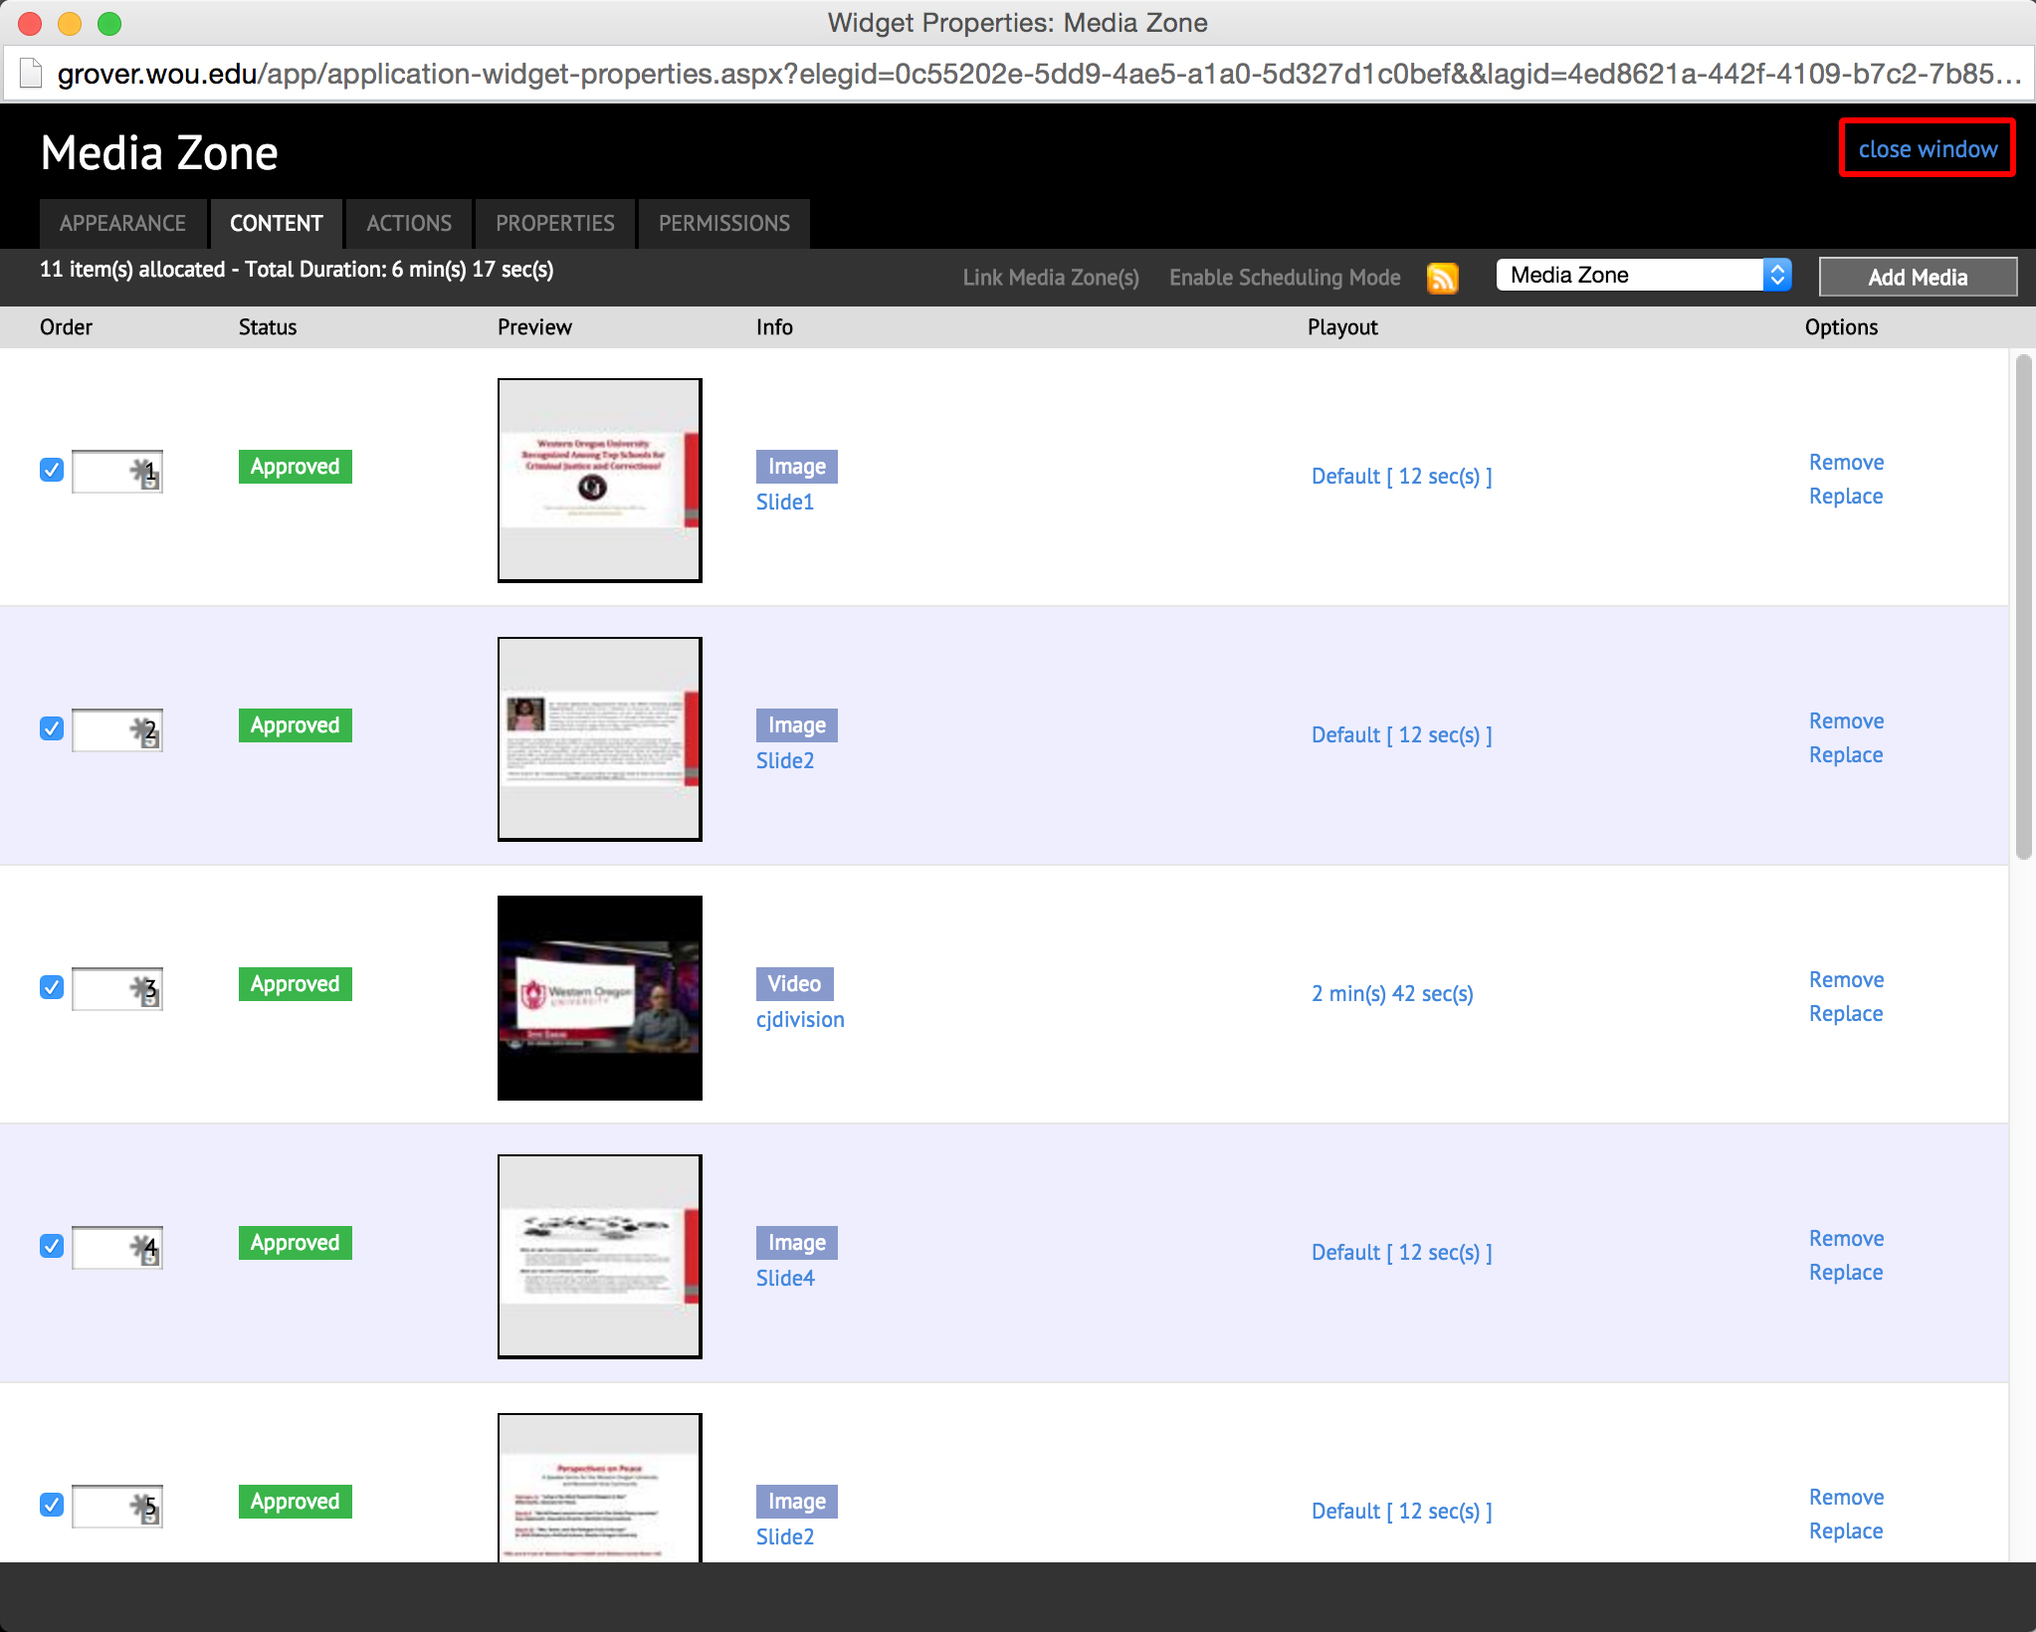The image size is (2036, 1632).
Task: Toggle checkbox for cjdivision video
Action: pos(52,982)
